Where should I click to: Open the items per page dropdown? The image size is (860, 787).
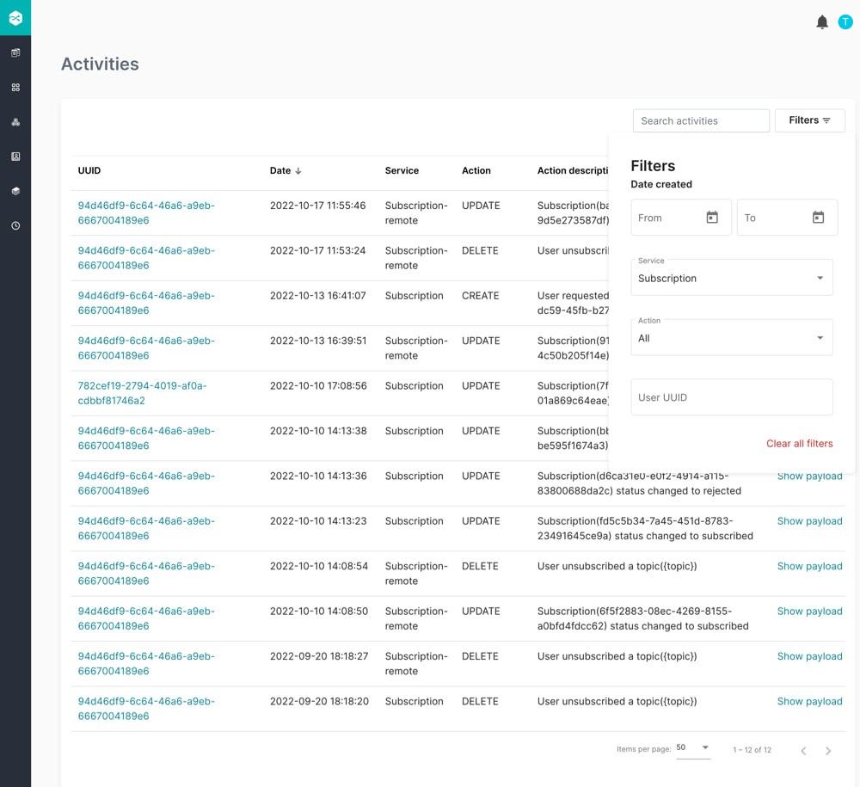(x=693, y=748)
